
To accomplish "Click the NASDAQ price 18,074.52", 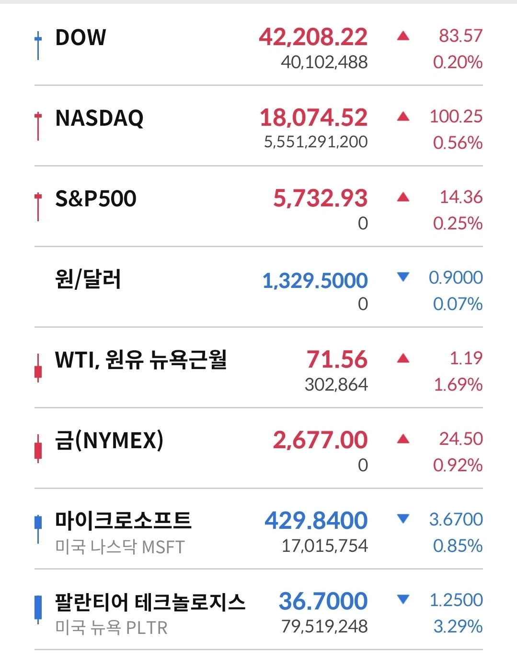I will coord(314,118).
